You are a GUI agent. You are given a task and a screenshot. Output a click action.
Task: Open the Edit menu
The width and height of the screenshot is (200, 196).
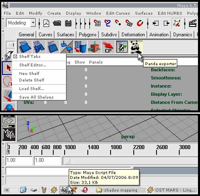click(20, 13)
